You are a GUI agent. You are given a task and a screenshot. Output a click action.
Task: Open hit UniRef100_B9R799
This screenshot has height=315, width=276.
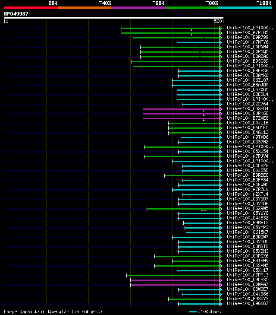pyautogui.click(x=248, y=37)
